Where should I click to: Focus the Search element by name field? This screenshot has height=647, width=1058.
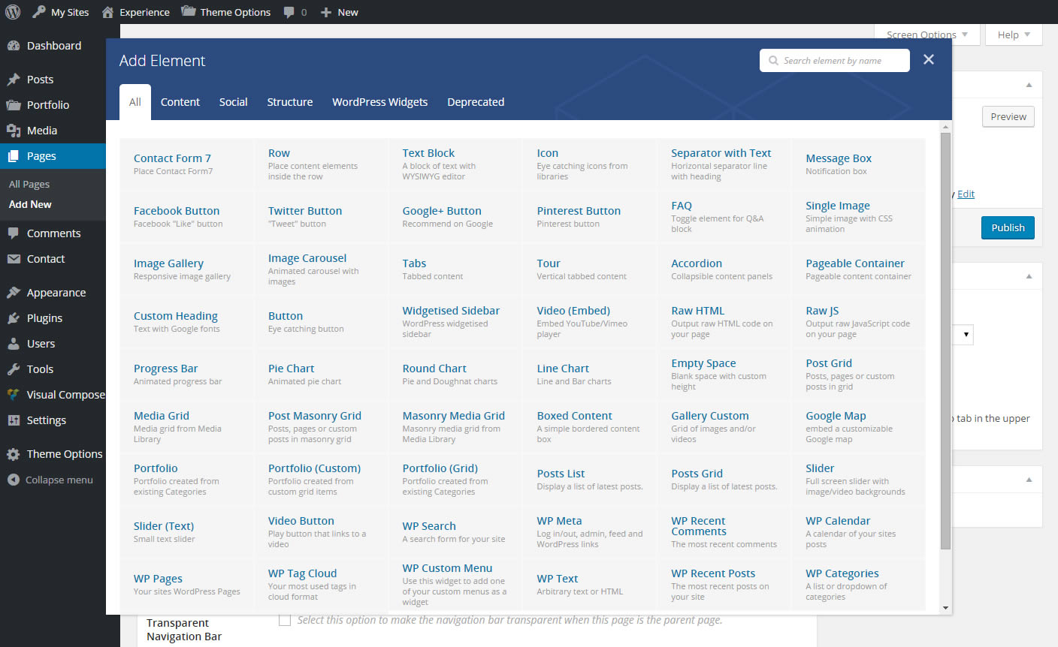coord(835,61)
